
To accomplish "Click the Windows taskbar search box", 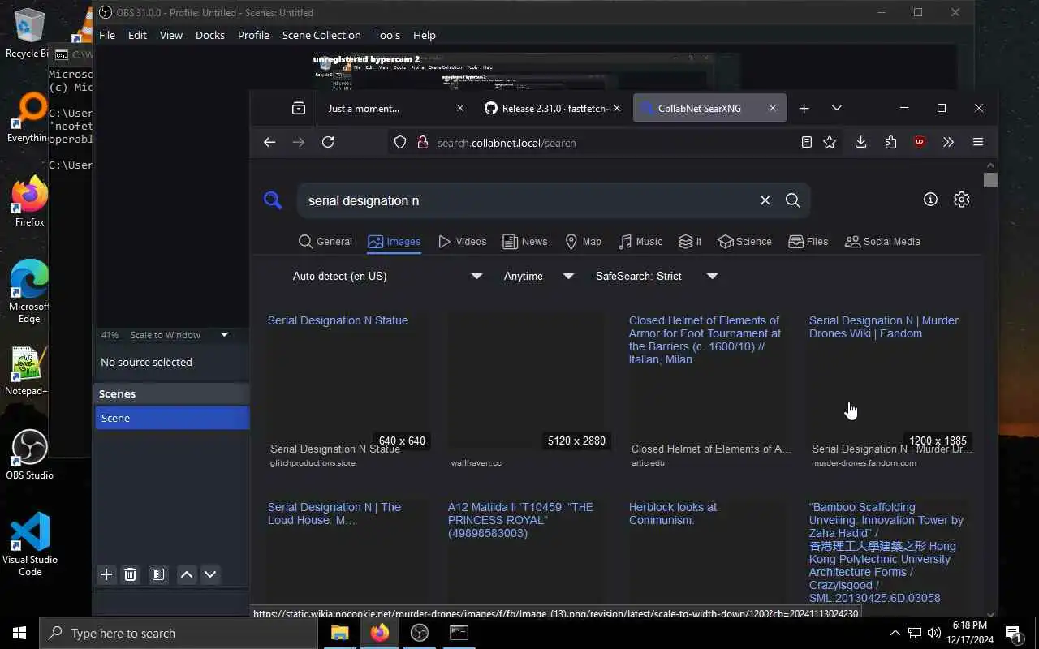I will point(179,633).
